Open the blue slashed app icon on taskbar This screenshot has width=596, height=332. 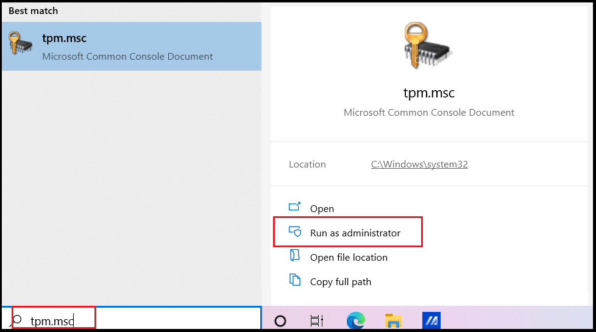pos(431,320)
